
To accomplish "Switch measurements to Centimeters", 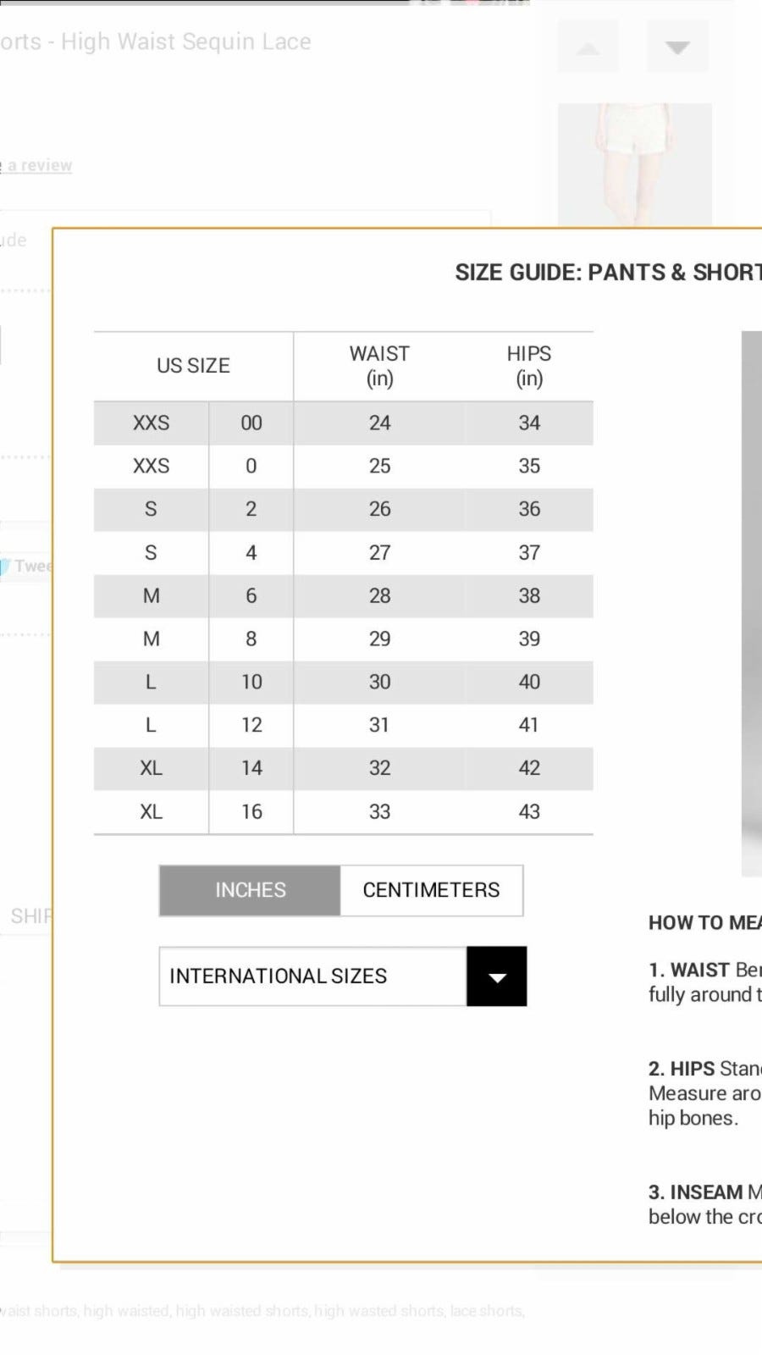I will (x=431, y=890).
